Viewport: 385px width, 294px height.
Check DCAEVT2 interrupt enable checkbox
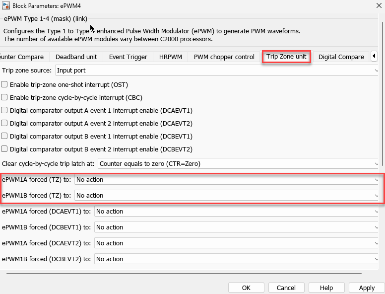tap(4, 123)
